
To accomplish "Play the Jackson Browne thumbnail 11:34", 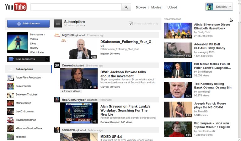I will pyautogui.click(x=79, y=79).
